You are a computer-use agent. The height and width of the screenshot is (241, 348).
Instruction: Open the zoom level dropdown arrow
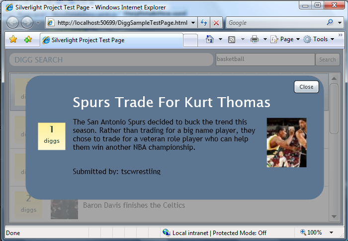click(x=332, y=233)
